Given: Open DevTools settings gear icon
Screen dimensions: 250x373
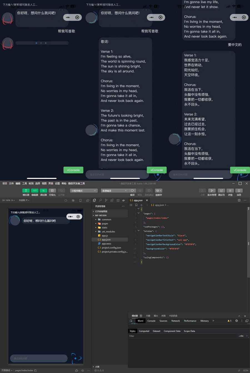Looking at the screenshot, I should point(237,321).
